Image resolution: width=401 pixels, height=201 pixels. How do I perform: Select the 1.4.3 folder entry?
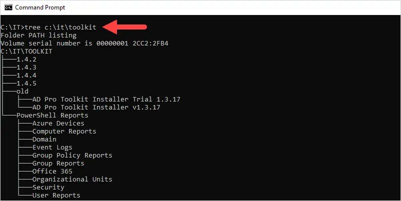[x=26, y=67]
